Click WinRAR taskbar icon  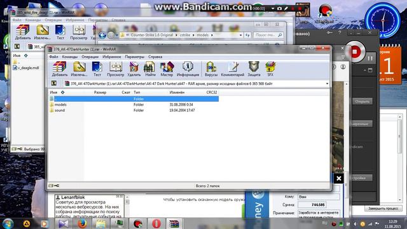174,223
